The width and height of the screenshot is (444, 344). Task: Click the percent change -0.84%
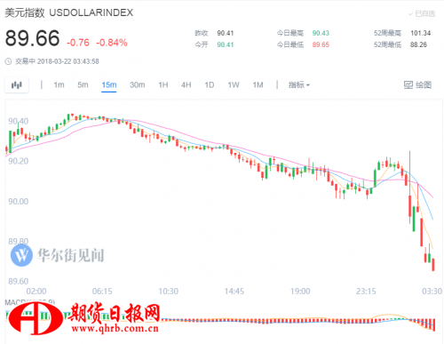pyautogui.click(x=112, y=43)
